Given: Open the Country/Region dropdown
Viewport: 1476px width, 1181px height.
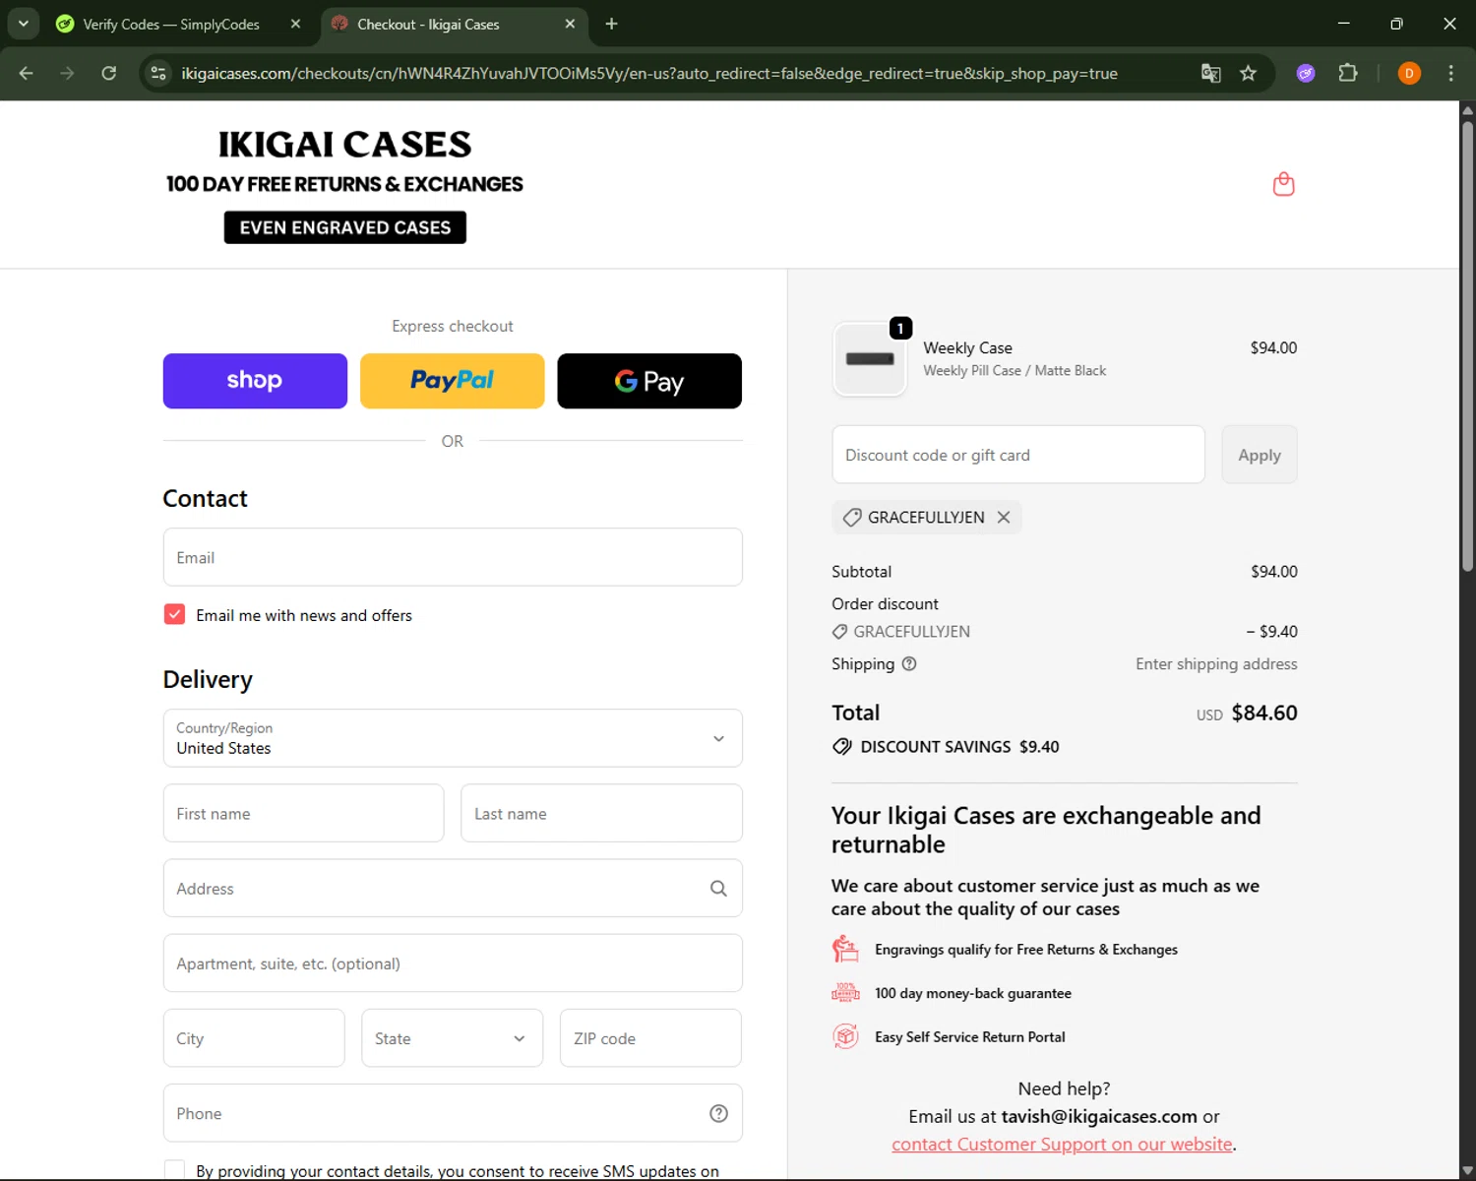Looking at the screenshot, I should pyautogui.click(x=453, y=738).
